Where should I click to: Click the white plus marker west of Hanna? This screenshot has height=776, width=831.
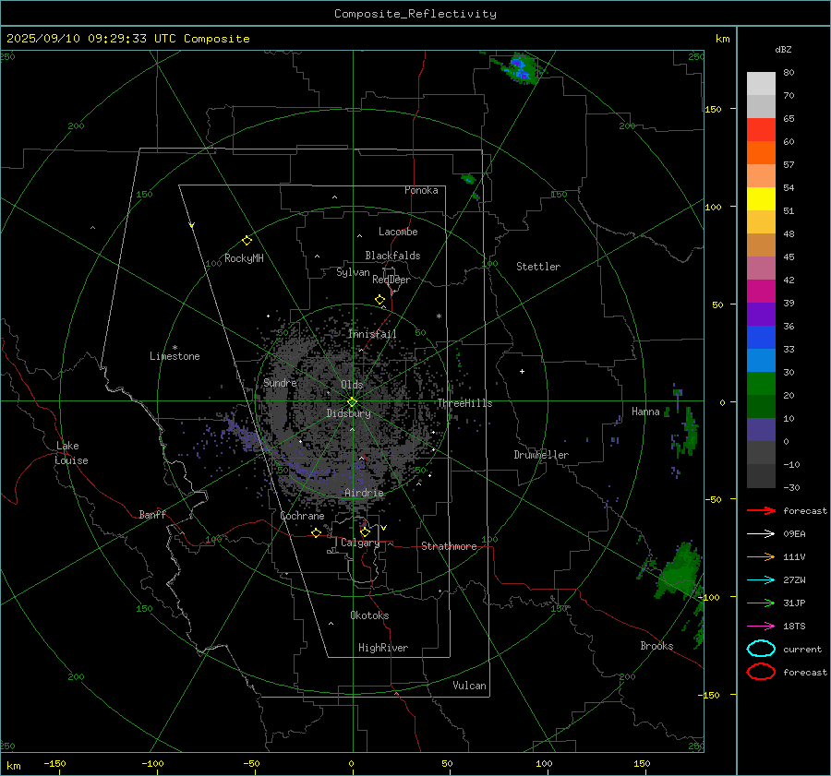click(522, 371)
